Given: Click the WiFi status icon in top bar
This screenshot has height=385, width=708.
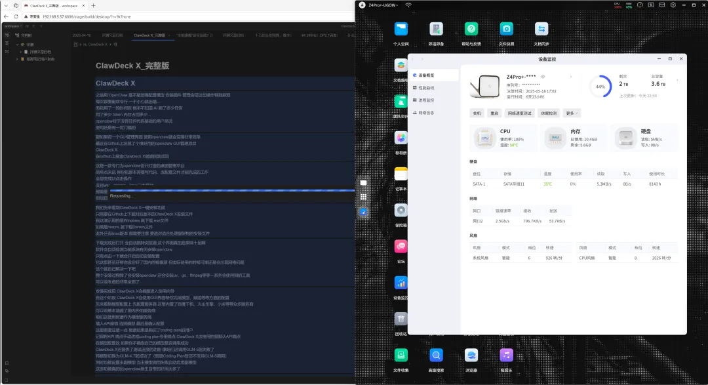Looking at the screenshot, I should pyautogui.click(x=408, y=5).
